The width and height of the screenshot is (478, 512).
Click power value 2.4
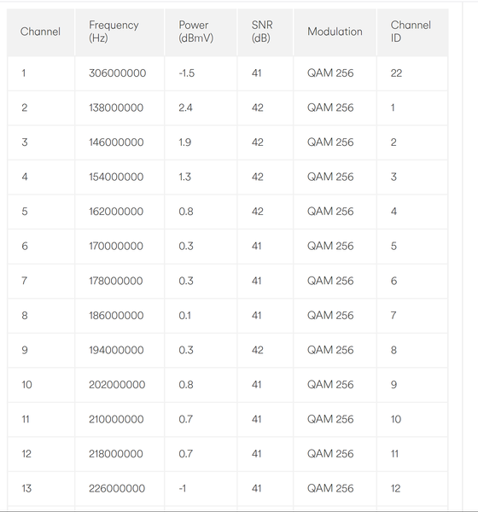click(185, 108)
